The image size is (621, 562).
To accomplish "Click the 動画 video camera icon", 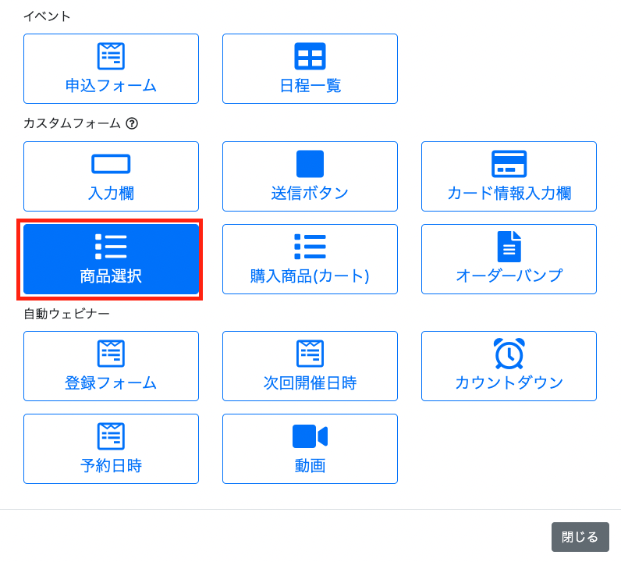I will [310, 436].
